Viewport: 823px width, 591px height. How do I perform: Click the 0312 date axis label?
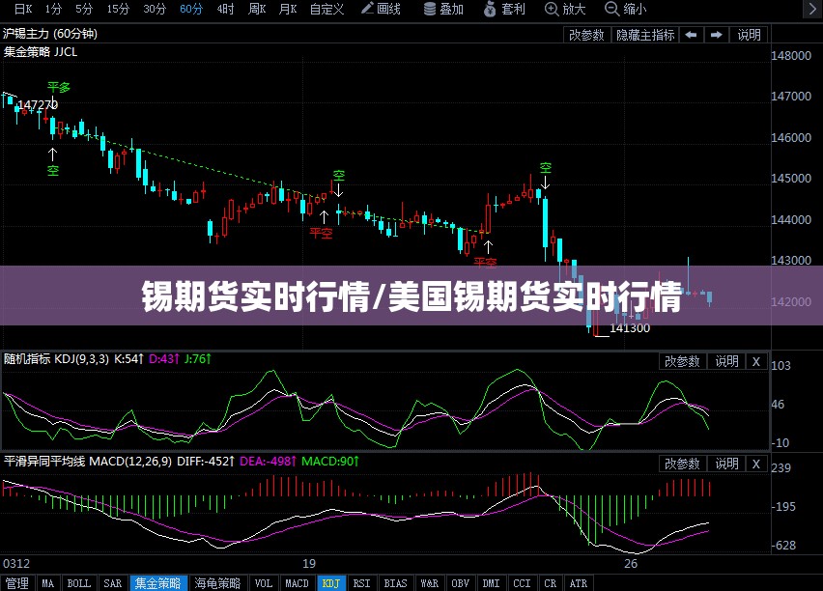(x=16, y=564)
